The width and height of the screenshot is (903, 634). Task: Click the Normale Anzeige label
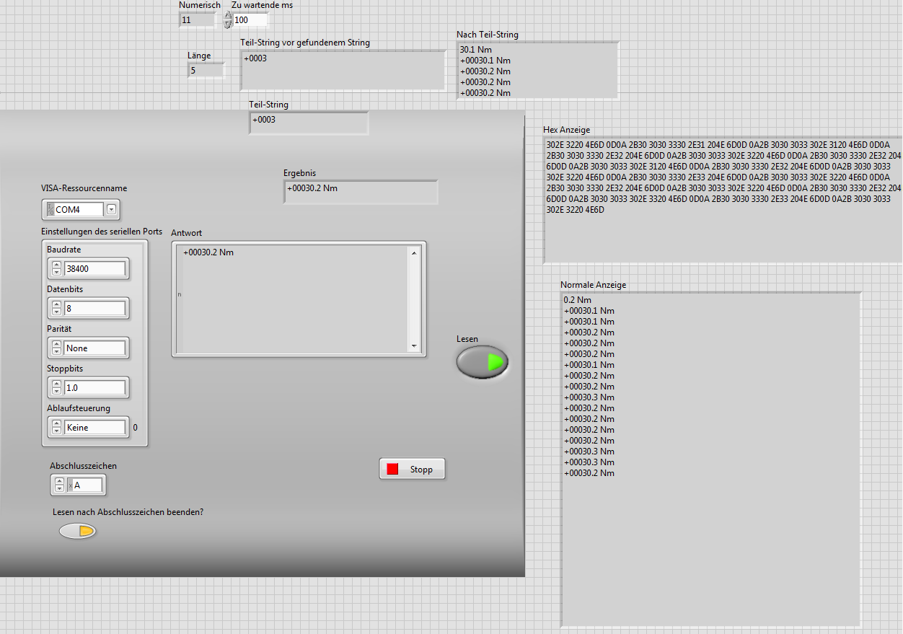[x=594, y=285]
